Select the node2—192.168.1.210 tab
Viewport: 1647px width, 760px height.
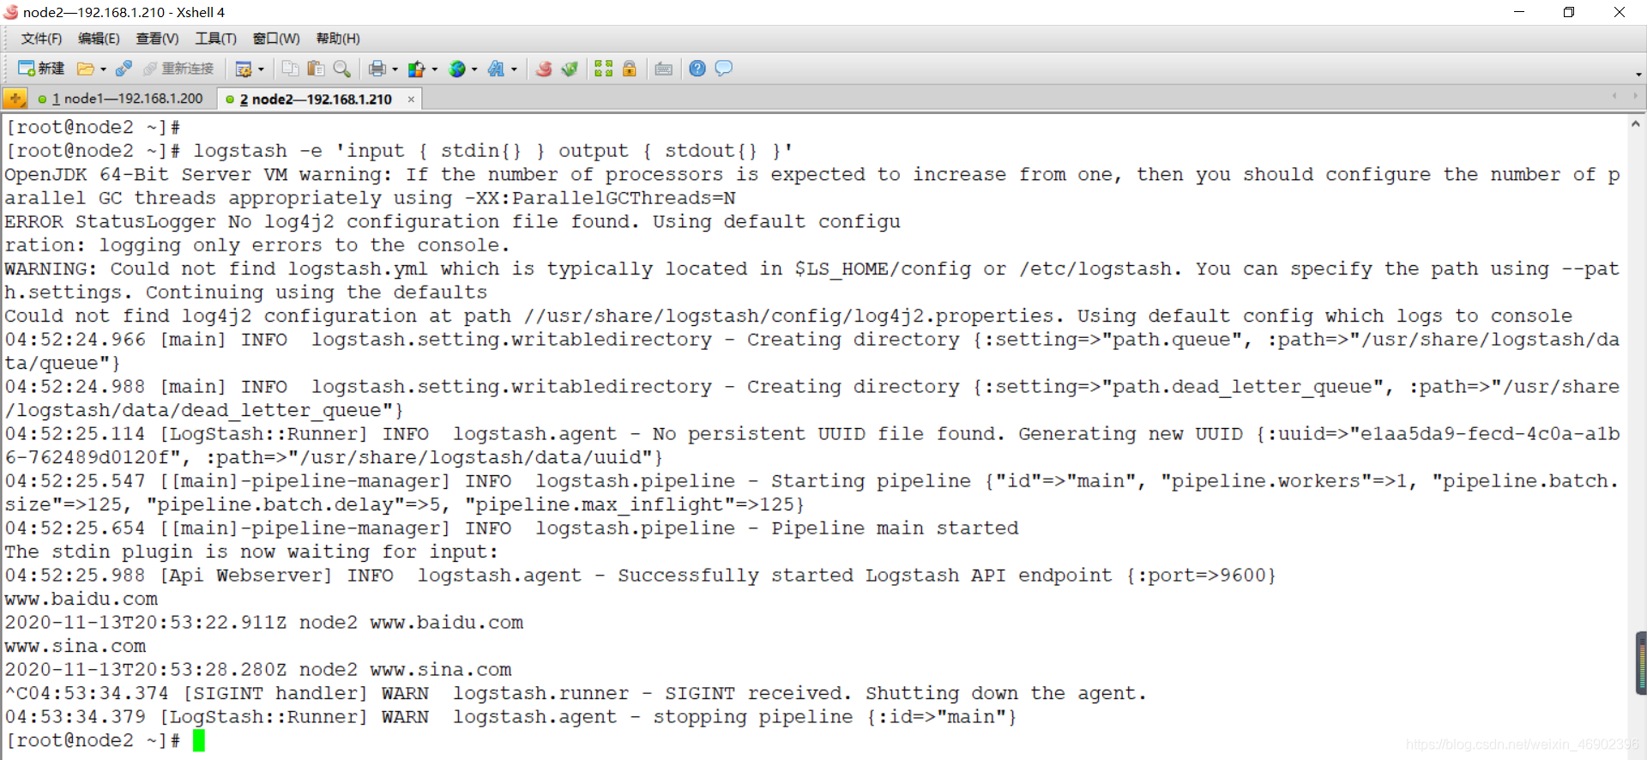coord(315,100)
